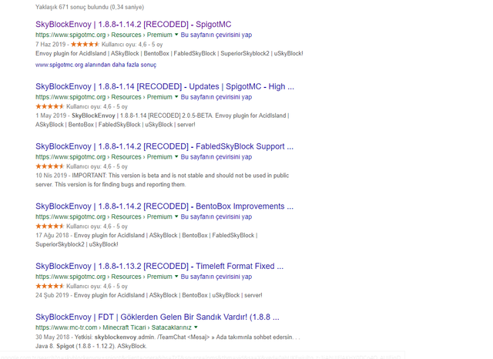This screenshot has height=359, width=493.
Task: Click snippet starting '17 Ağu 2018 - Envoy plugin'
Action: [x=146, y=240]
